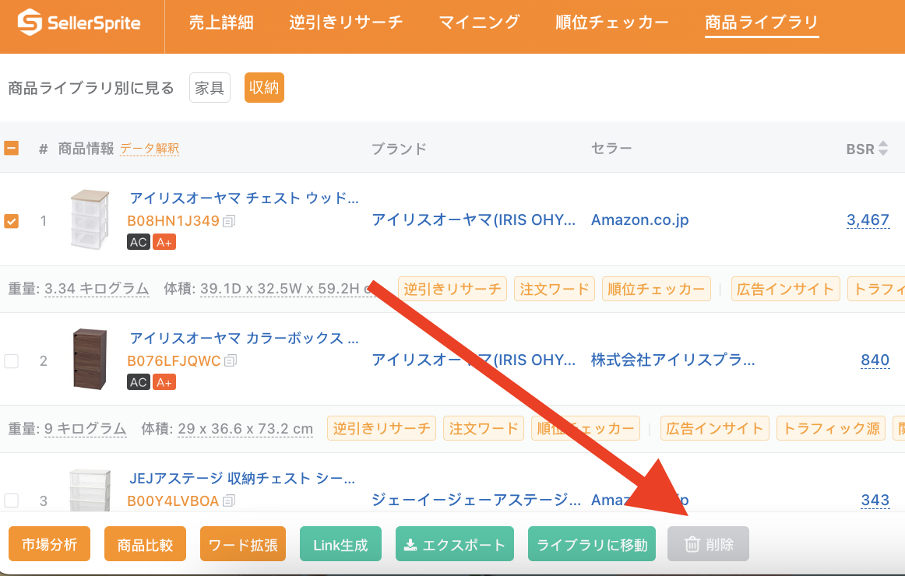This screenshot has height=576, width=905.
Task: Toggle the select-all checkbox in table header
Action: click(11, 148)
